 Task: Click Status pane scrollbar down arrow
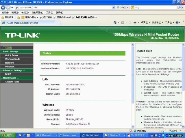coord(133,127)
